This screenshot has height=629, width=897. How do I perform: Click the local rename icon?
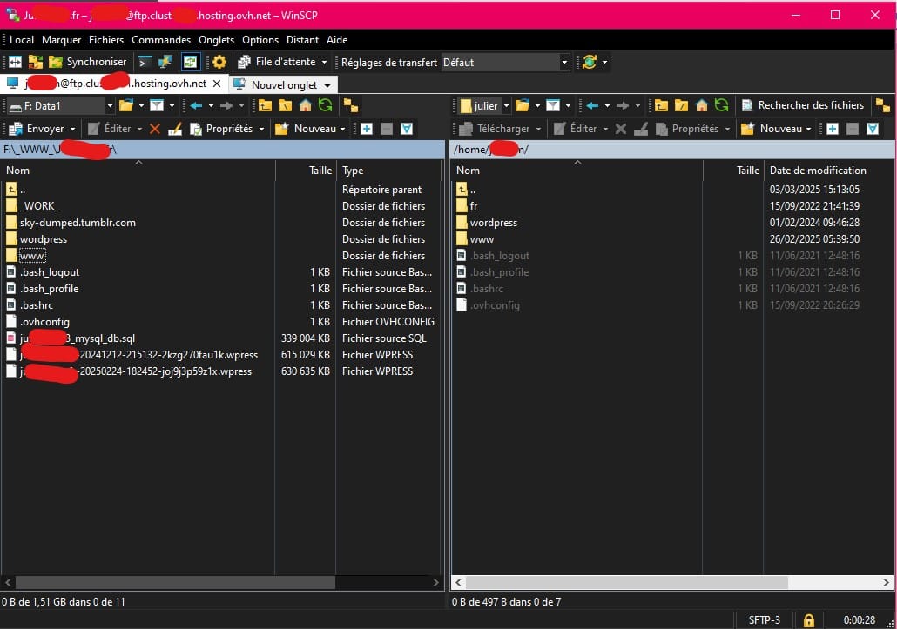pyautogui.click(x=175, y=129)
